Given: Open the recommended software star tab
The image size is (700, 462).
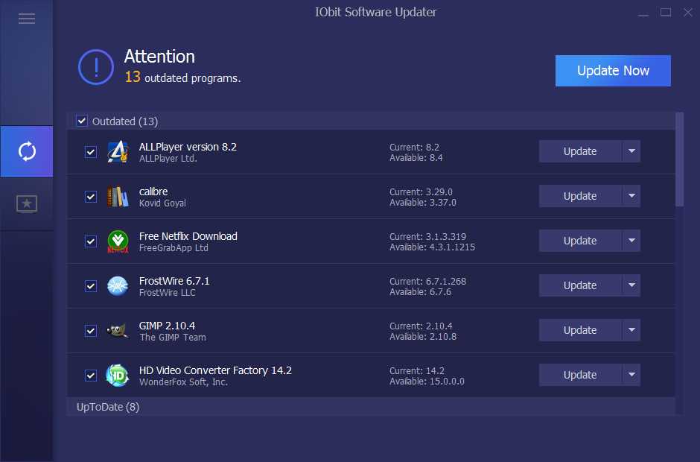Looking at the screenshot, I should click(27, 203).
